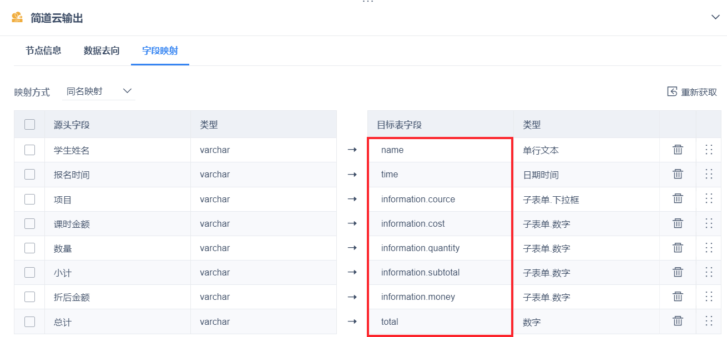The image size is (727, 337).
Task: Check the box for 报名时间 row
Action: [29, 175]
